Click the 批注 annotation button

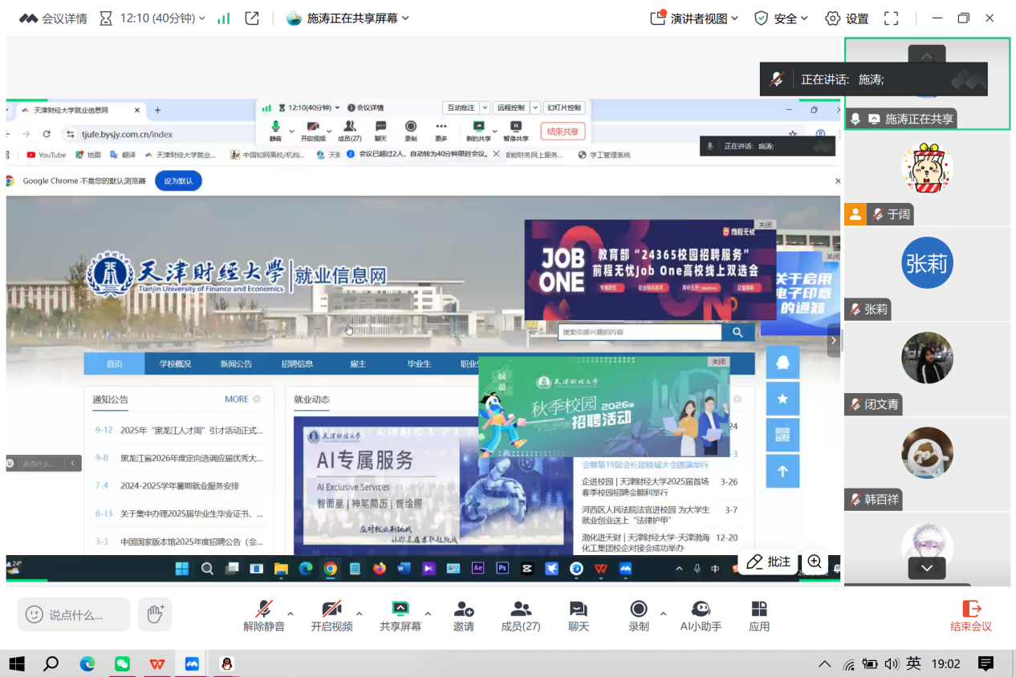pyautogui.click(x=768, y=562)
